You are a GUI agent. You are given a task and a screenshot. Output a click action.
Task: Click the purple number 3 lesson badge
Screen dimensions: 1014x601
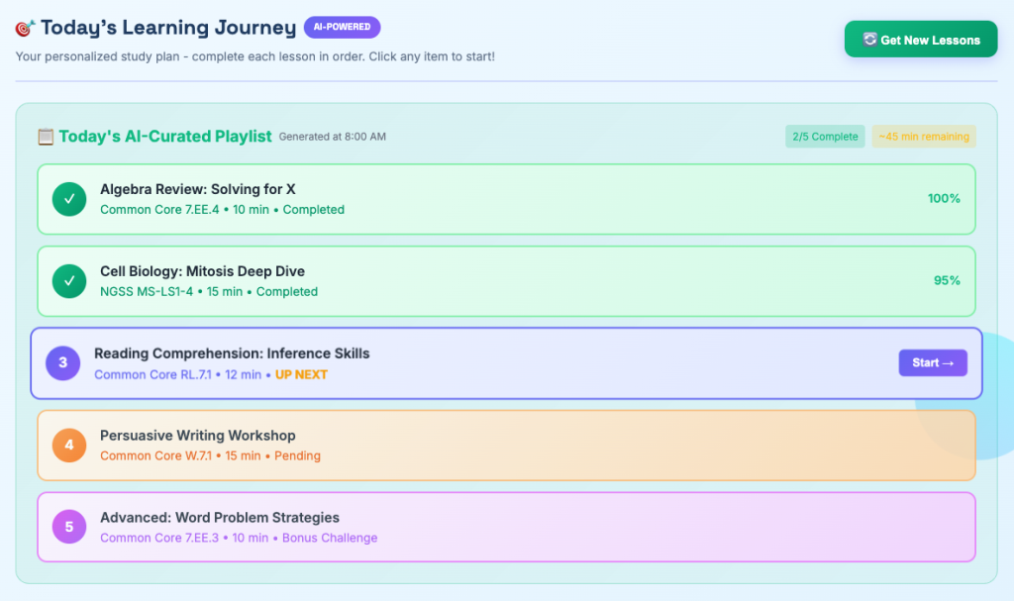click(63, 363)
